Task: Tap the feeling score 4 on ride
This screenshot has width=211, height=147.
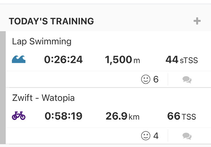Action: [156, 136]
